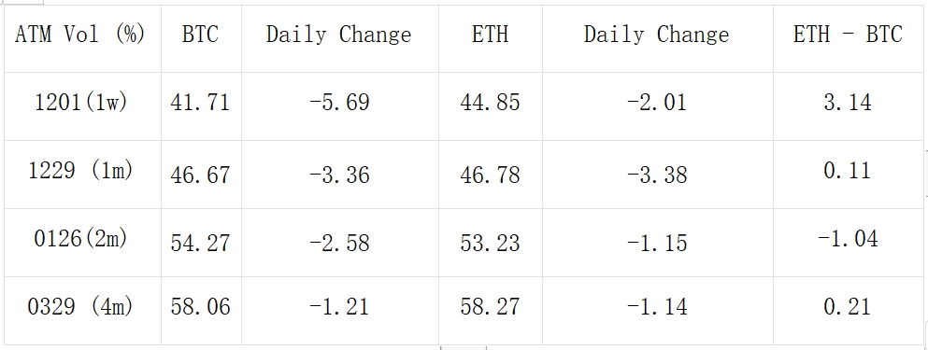Select the cell containing 0.21
This screenshot has width=928, height=350.
tap(847, 311)
